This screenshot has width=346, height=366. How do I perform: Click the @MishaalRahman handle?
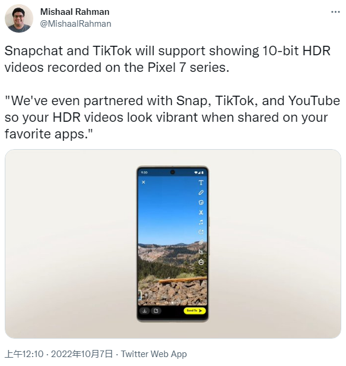point(76,24)
